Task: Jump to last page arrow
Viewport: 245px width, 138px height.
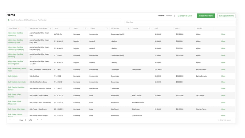Action: tap(41, 120)
